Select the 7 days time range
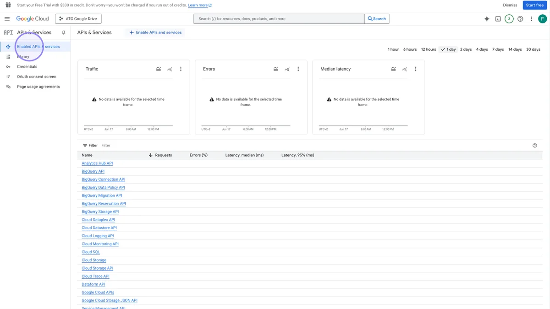550x309 pixels. coord(498,49)
